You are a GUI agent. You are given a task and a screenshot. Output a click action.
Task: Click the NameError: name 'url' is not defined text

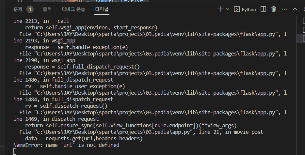66,145
